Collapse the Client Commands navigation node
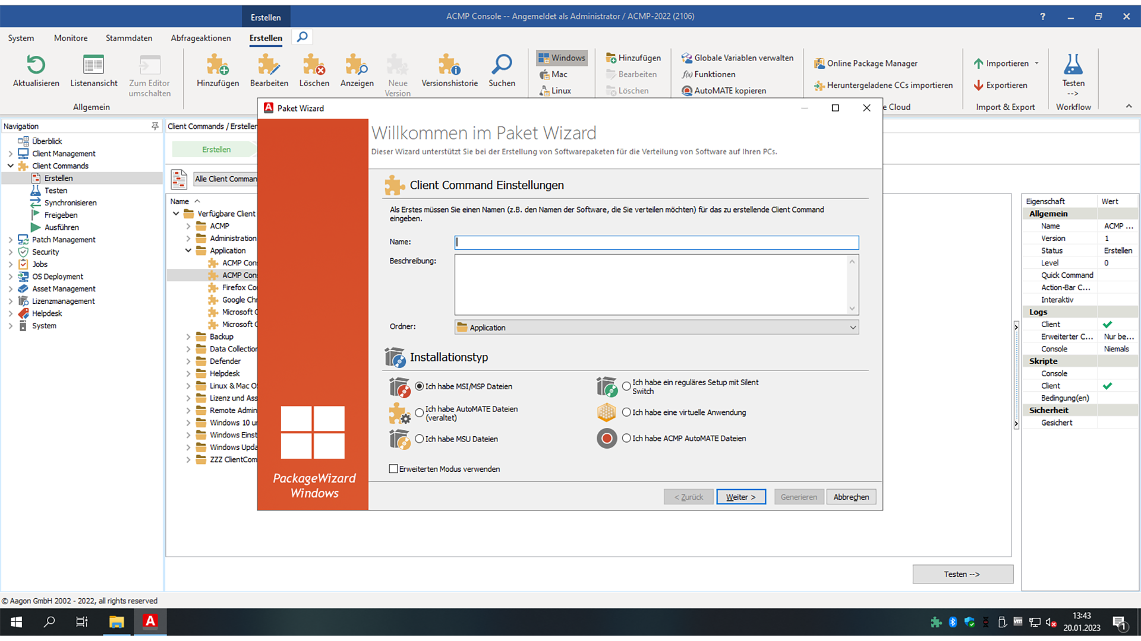 coord(11,166)
